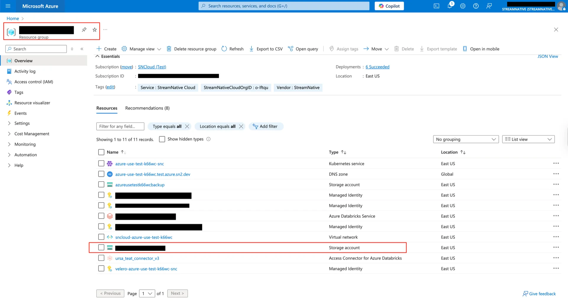Tick the select-all checkbox in Name header
The image size is (568, 303).
click(x=101, y=152)
